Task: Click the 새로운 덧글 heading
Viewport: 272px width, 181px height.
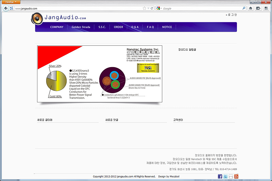Action: click(112, 120)
